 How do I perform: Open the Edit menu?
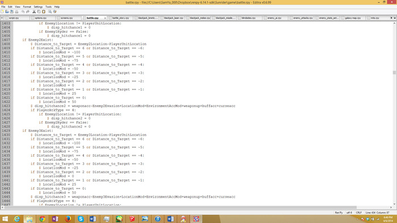pyautogui.click(x=10, y=7)
